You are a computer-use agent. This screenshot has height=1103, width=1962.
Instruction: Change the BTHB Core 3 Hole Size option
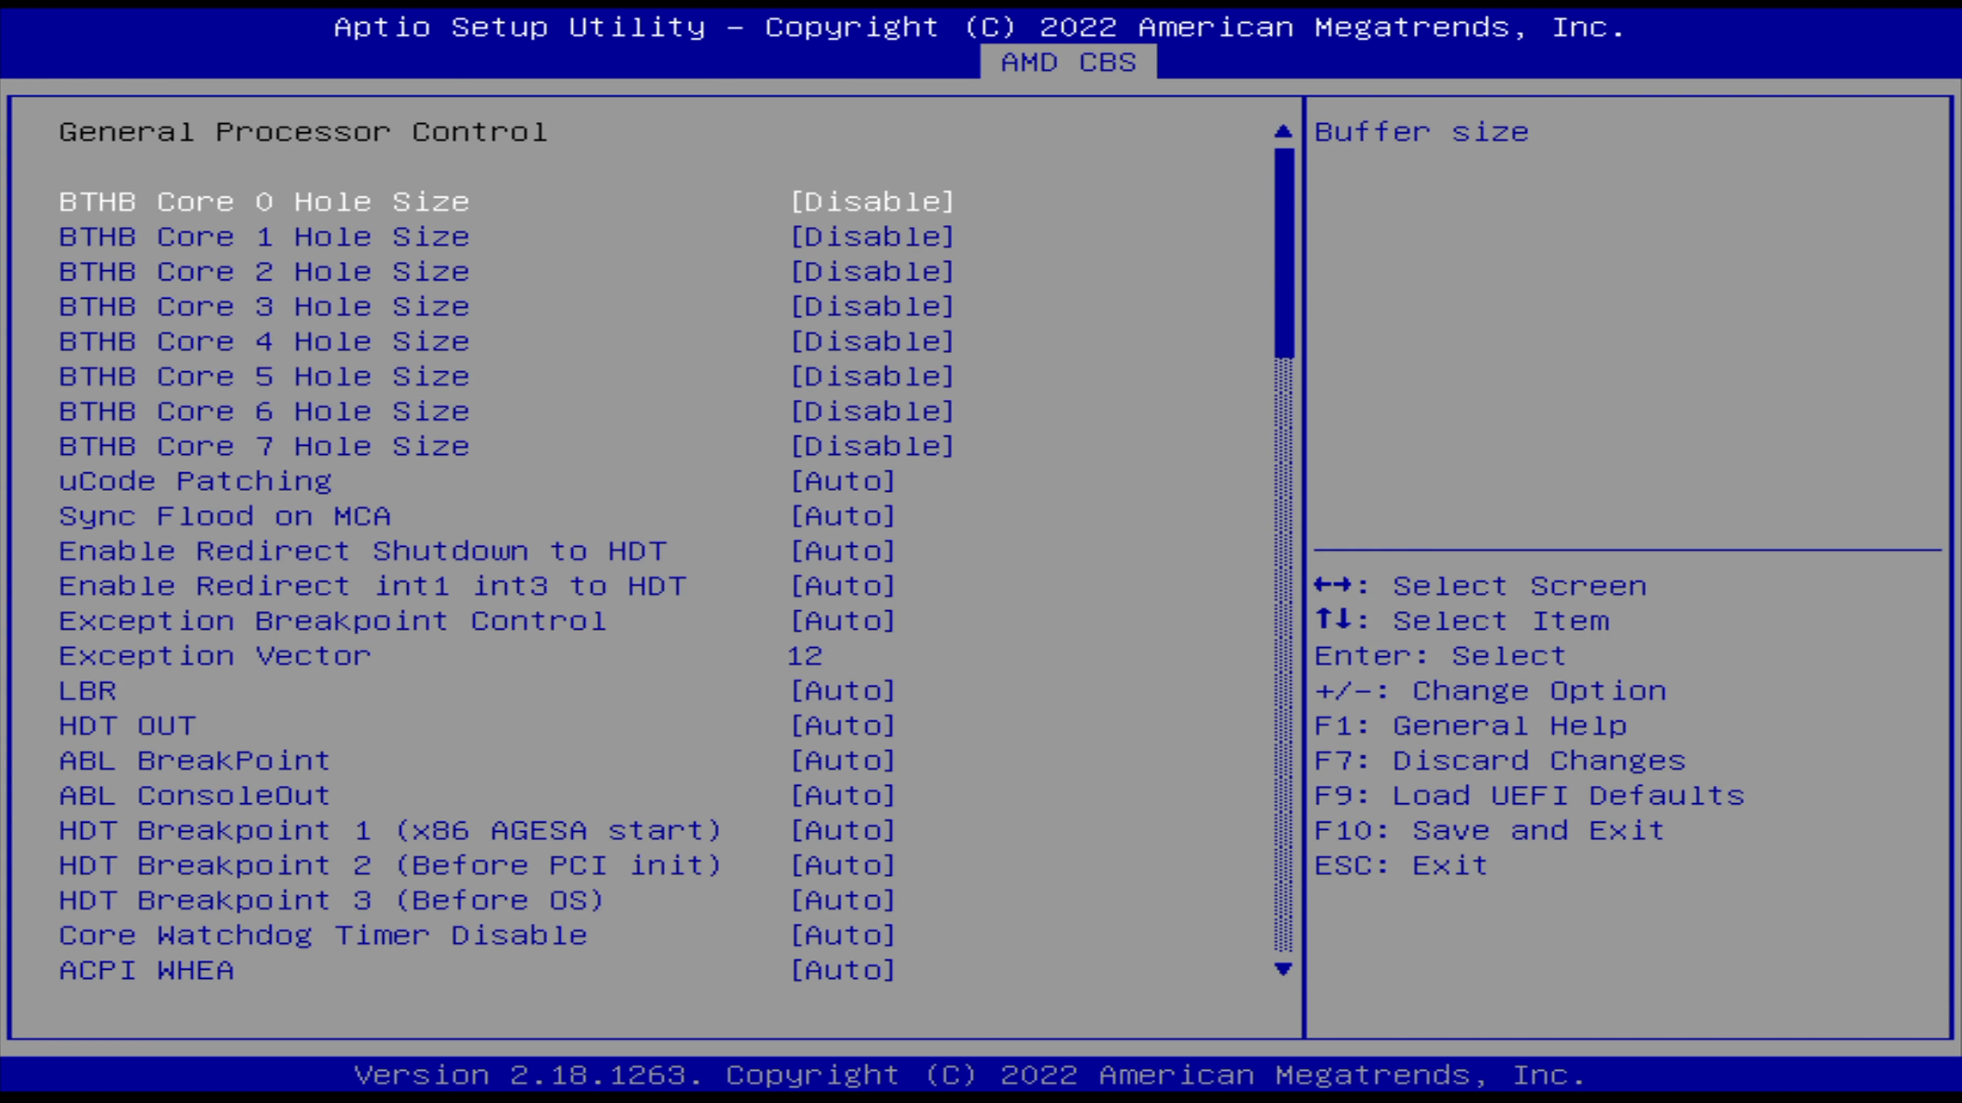click(x=872, y=307)
